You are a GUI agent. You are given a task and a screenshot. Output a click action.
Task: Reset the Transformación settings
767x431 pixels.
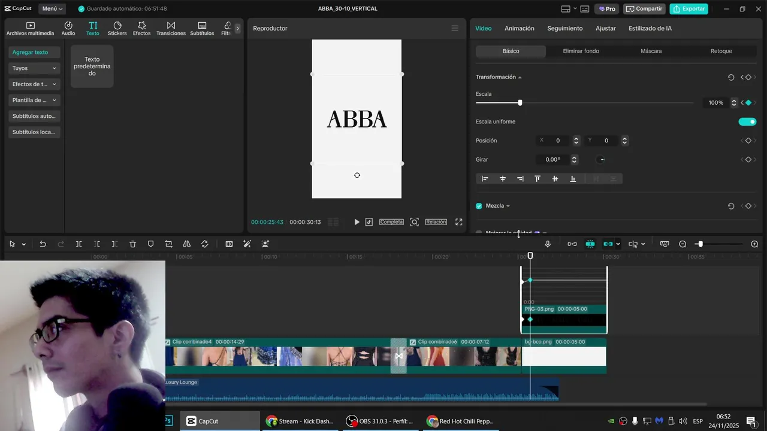tap(731, 77)
